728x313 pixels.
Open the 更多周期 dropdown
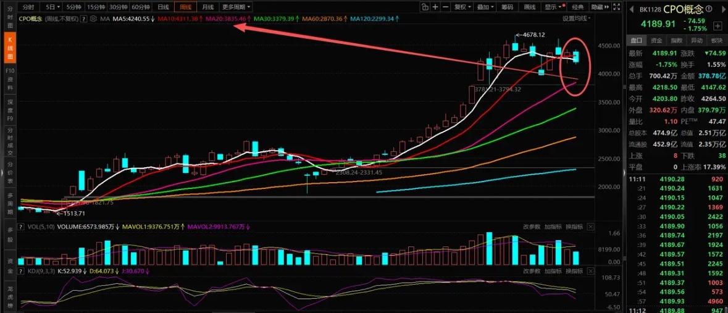(x=235, y=7)
